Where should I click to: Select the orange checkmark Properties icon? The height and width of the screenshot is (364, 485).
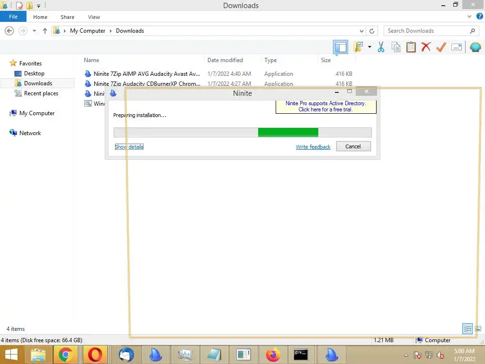tap(441, 47)
